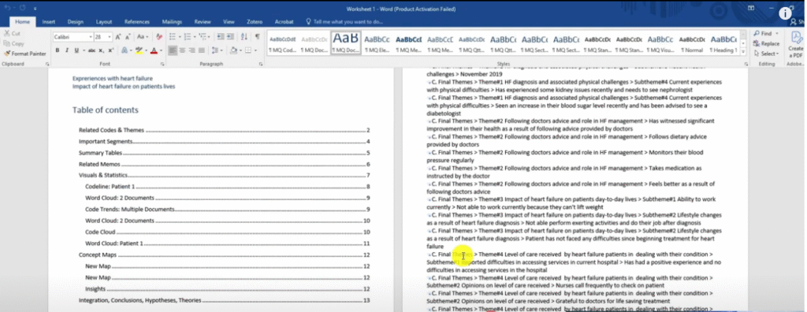
Task: Toggle italic formatting
Action: coord(67,50)
